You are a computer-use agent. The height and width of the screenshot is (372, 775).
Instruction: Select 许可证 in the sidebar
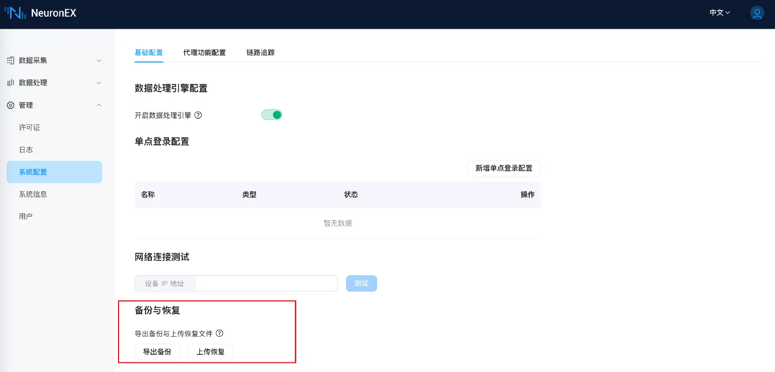coord(29,127)
